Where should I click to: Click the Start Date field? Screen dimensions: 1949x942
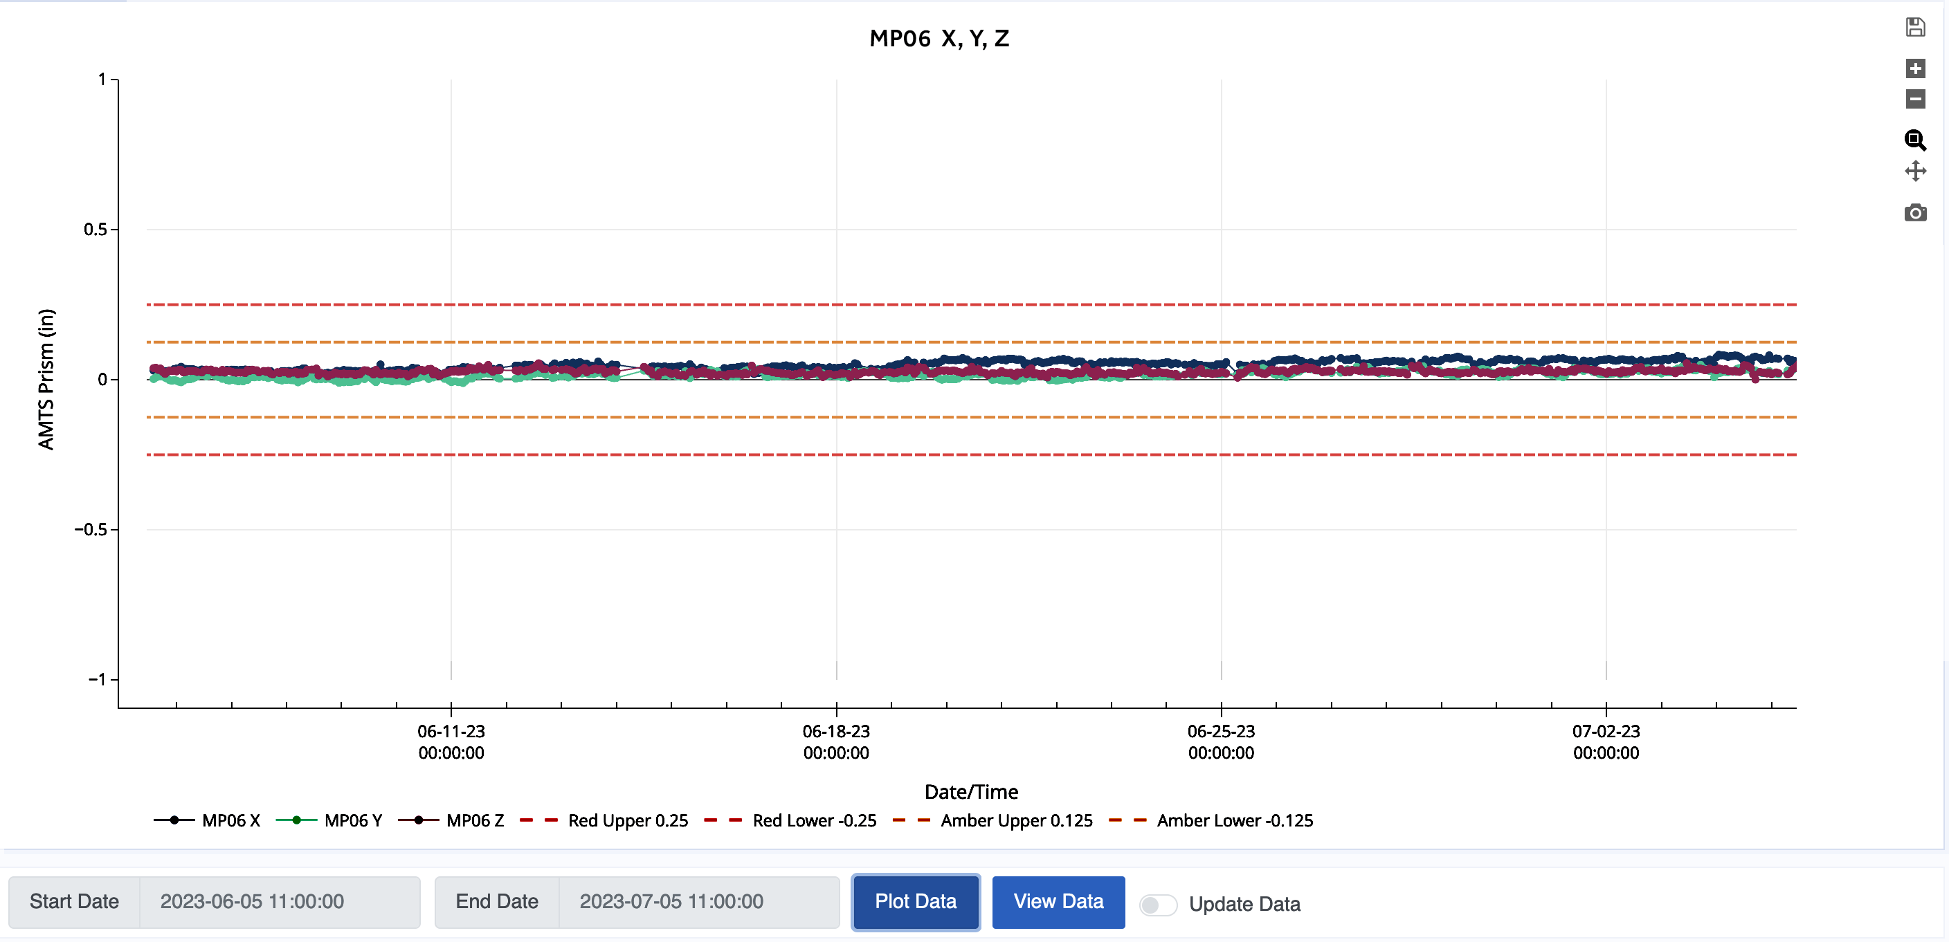point(279,901)
